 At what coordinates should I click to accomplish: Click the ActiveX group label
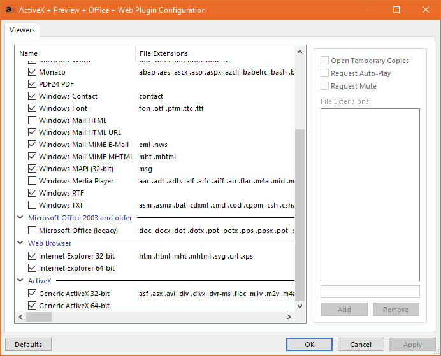(40, 281)
